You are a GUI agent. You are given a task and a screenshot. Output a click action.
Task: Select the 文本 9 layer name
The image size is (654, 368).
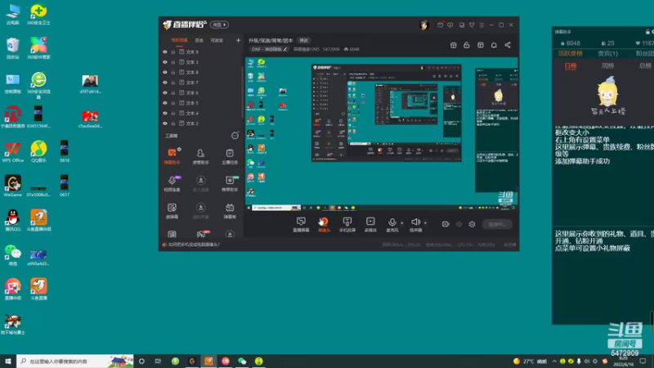192,52
